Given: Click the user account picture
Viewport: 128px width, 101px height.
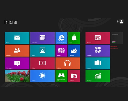Looking at the screenshot, I should pos(121,21).
